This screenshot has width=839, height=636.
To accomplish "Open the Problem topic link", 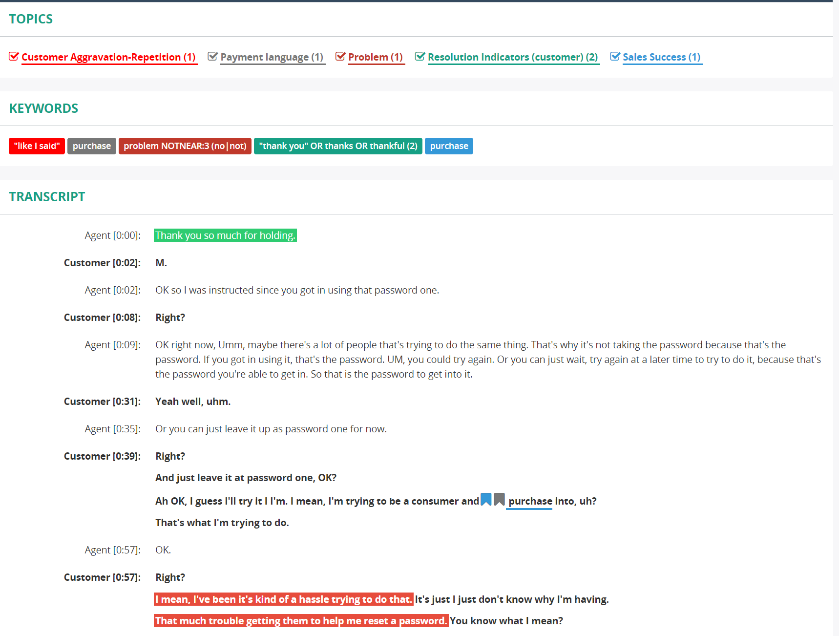I will tap(376, 57).
